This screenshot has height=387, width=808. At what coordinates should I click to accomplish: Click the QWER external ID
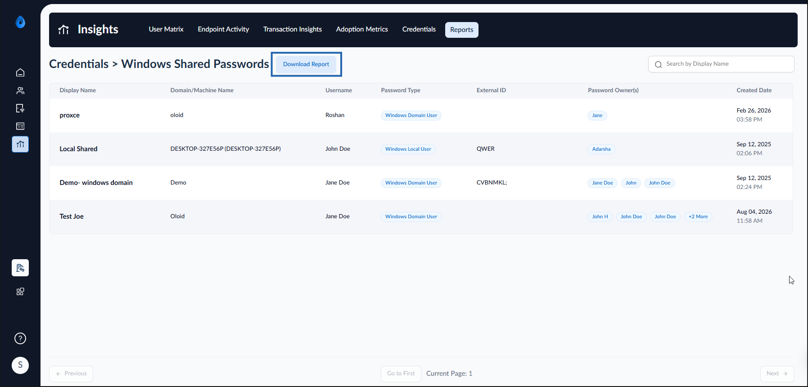(486, 149)
